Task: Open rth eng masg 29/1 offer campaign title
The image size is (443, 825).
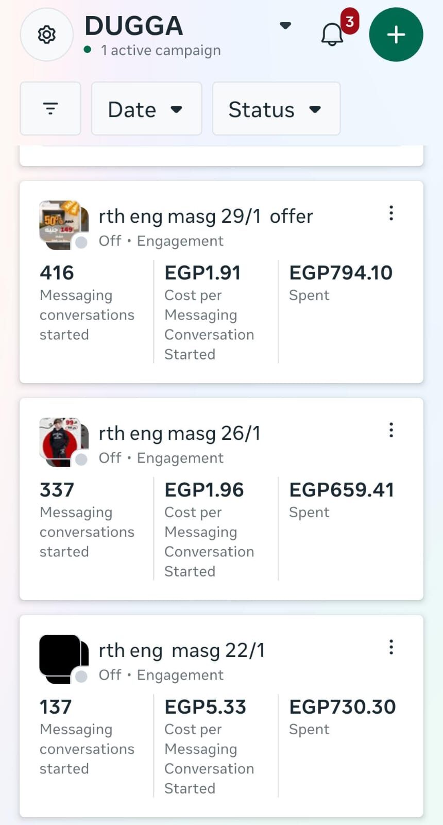Action: [x=206, y=217]
